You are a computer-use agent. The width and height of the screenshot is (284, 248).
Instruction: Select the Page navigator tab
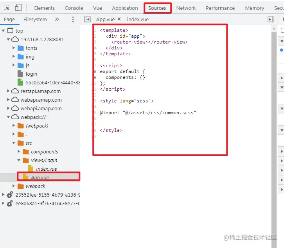coord(9,20)
